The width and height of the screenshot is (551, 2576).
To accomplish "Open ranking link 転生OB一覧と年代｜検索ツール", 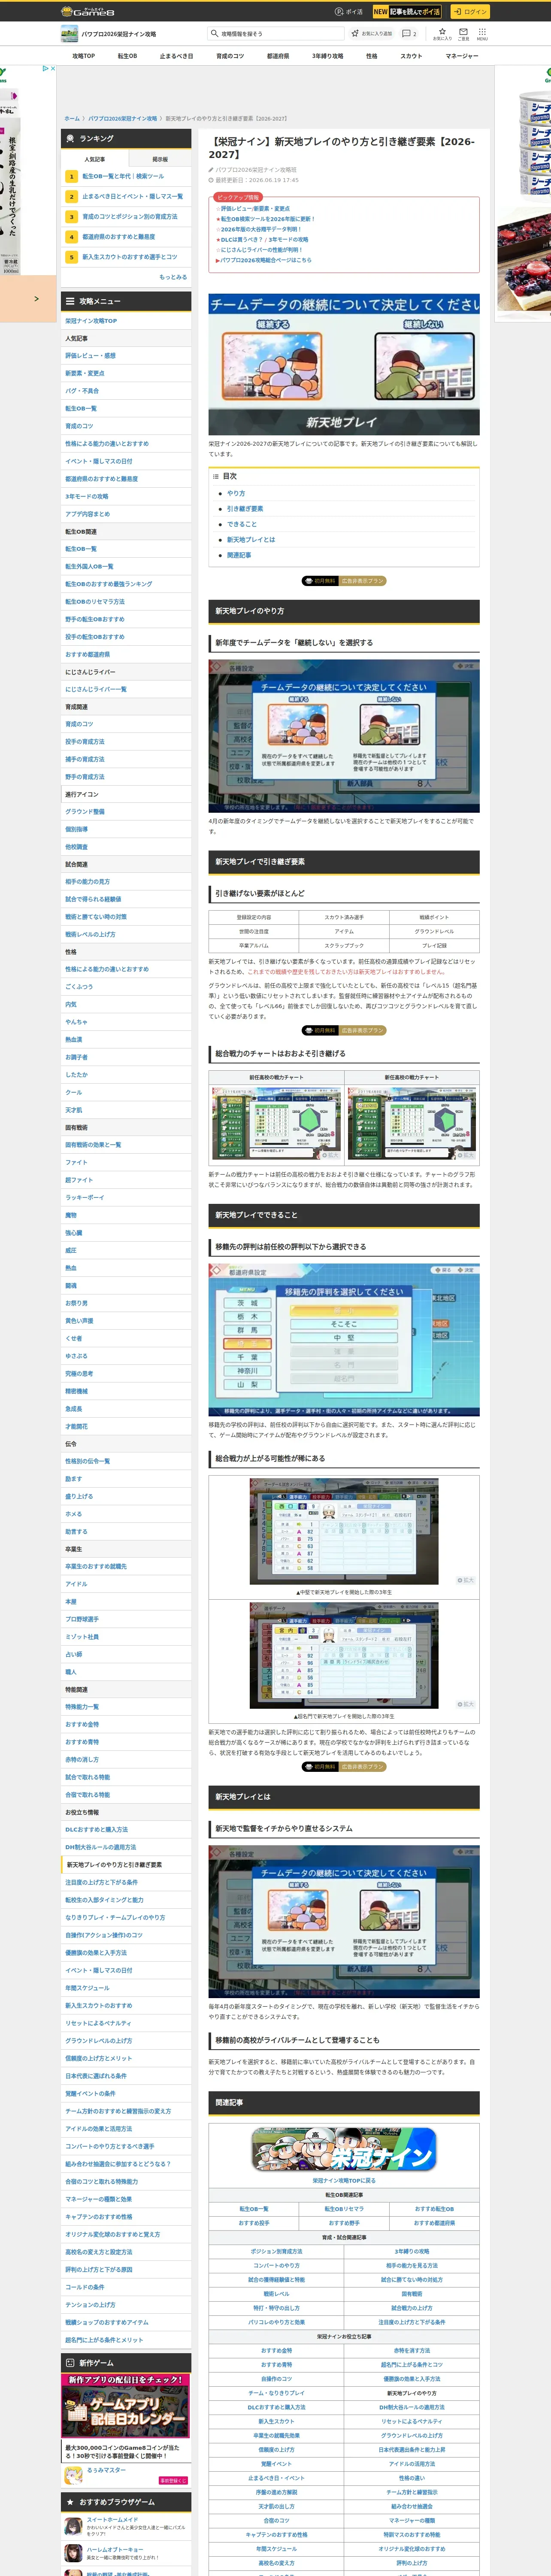I will (123, 176).
